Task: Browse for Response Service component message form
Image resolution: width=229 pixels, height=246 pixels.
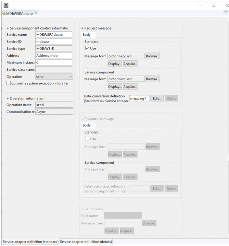Action: pyautogui.click(x=153, y=169)
